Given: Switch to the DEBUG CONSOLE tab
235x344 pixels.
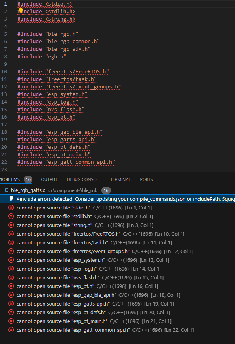Looking at the screenshot, I should [x=84, y=179].
